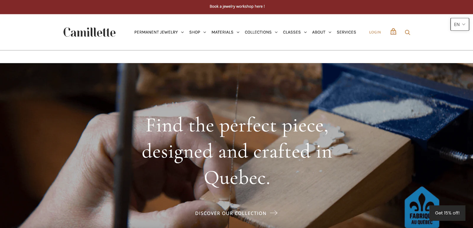This screenshot has width=473, height=228.
Task: Click the Get 15% off! offer button
Action: click(447, 213)
